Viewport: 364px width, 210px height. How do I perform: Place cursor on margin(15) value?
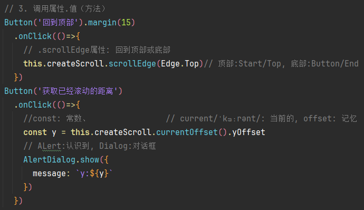126,23
